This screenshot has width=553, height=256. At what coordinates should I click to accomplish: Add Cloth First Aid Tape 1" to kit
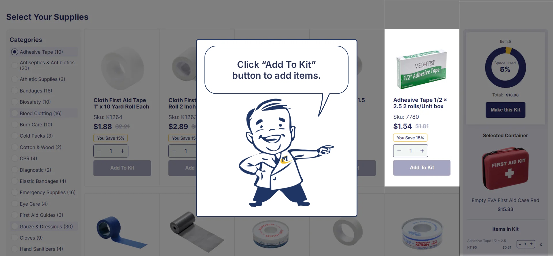122,168
